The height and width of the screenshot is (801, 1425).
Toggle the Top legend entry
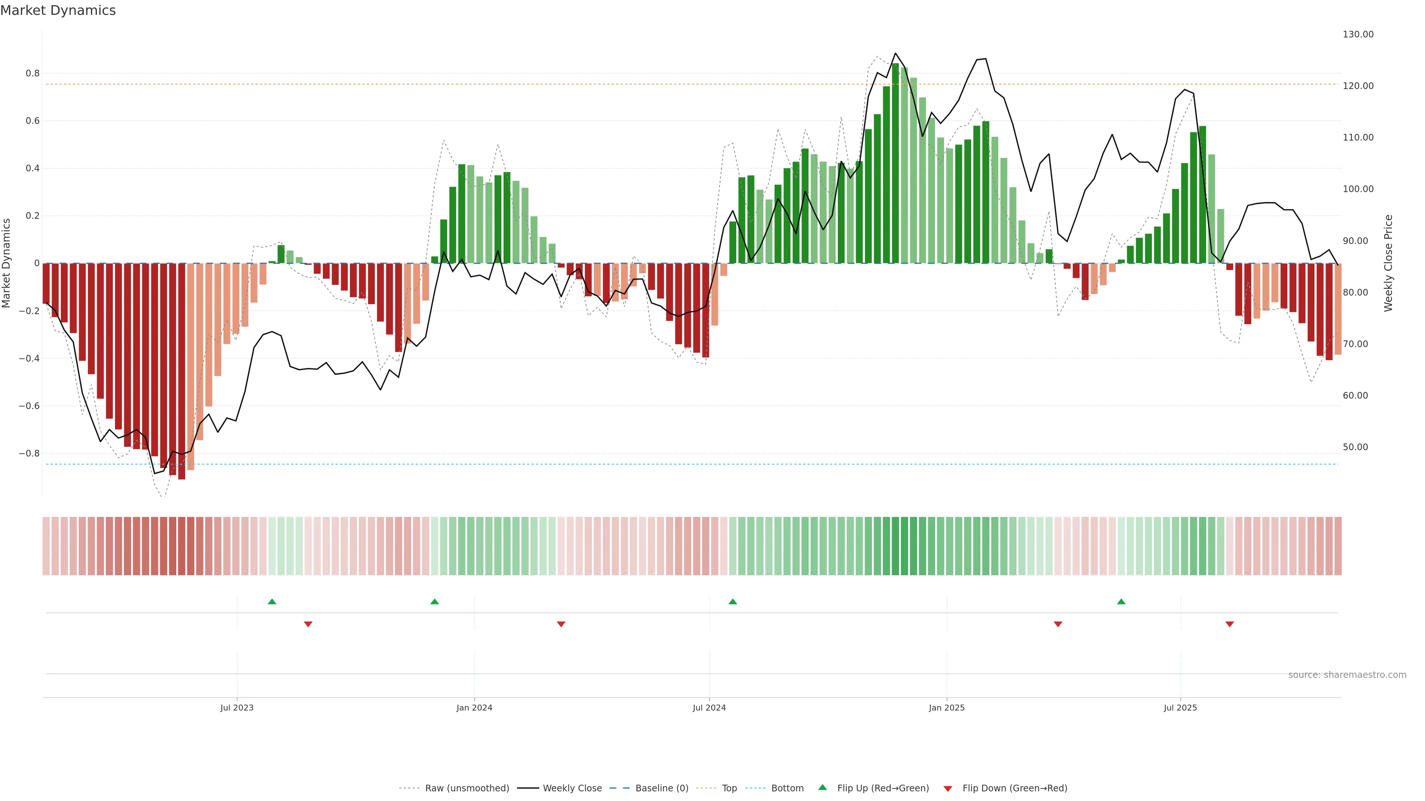coord(728,788)
